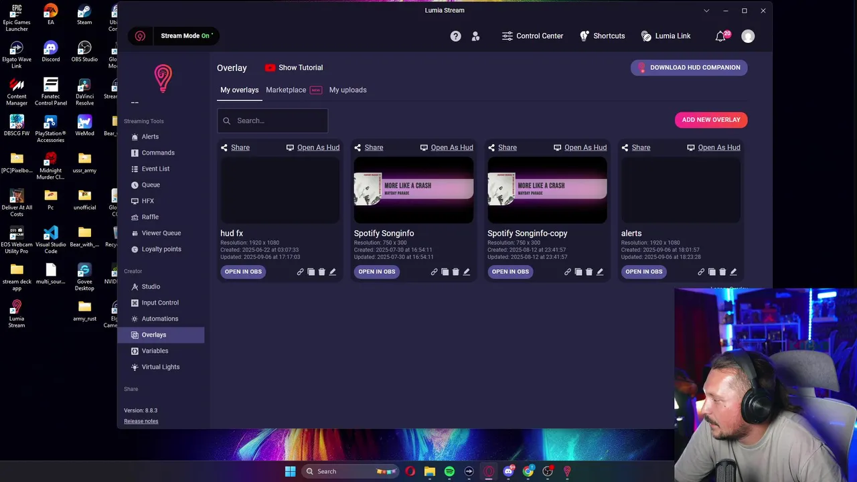Share the Spotify Songinfo-copy overlay

click(501, 147)
